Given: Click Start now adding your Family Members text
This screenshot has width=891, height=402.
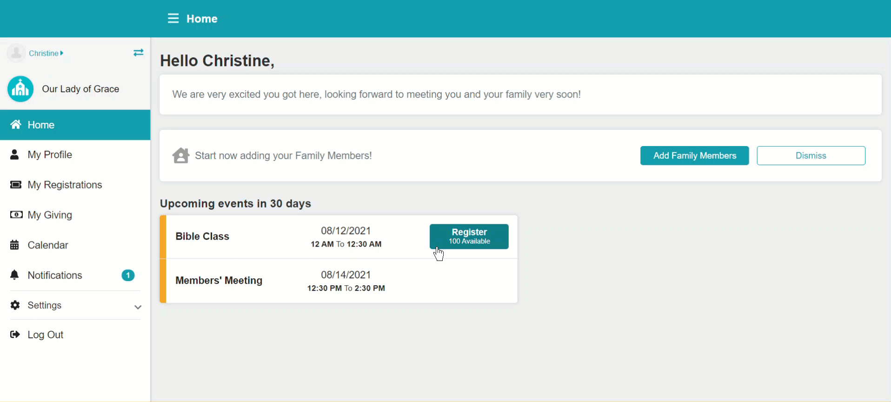Looking at the screenshot, I should click(x=283, y=155).
